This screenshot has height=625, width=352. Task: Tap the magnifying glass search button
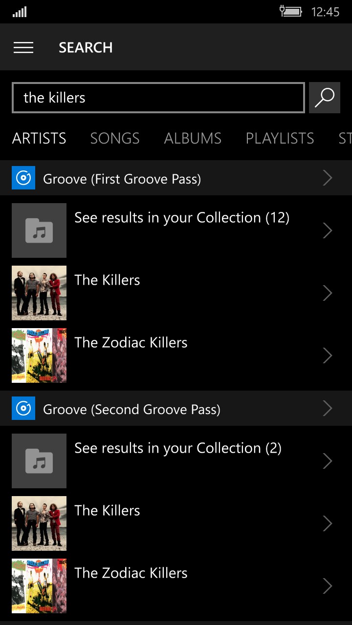[325, 98]
